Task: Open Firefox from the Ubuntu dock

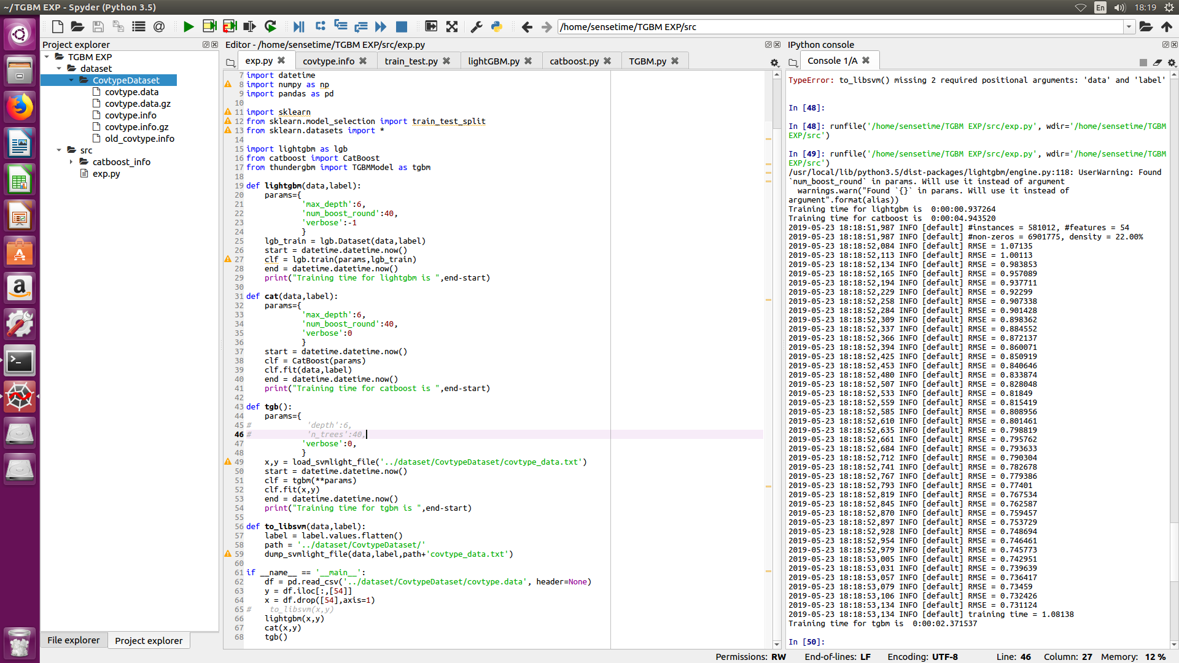Action: [x=20, y=107]
